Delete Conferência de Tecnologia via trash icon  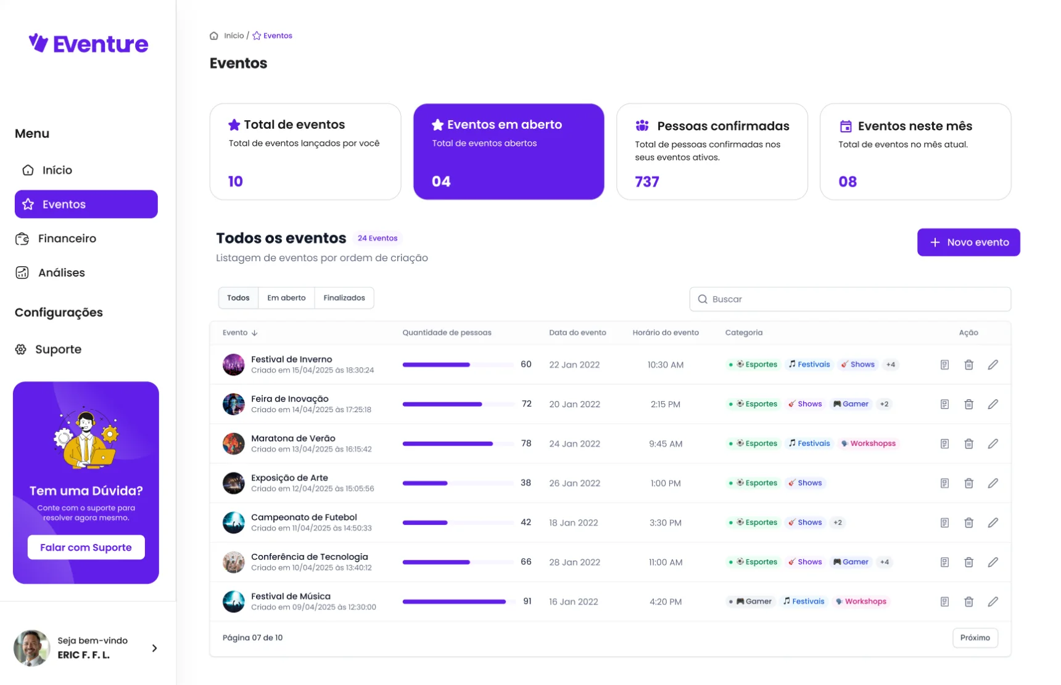point(968,562)
